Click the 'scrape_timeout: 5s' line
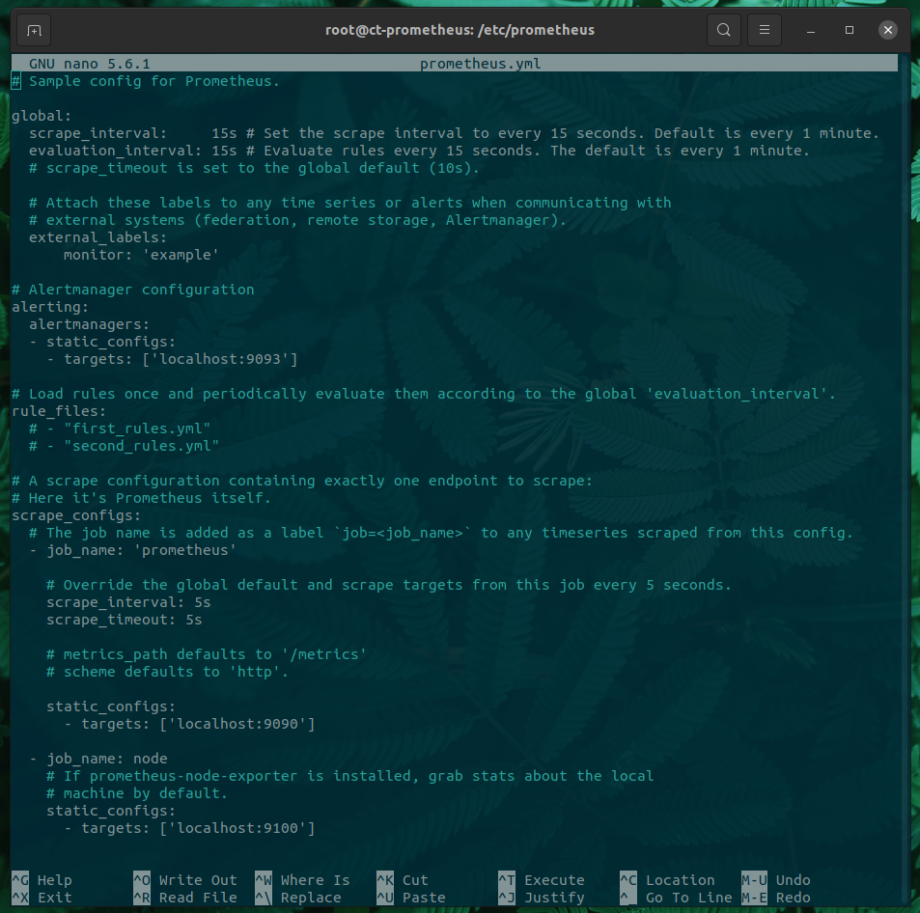This screenshot has width=920, height=913. pyautogui.click(x=125, y=620)
